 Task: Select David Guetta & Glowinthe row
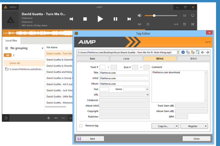(59, 60)
